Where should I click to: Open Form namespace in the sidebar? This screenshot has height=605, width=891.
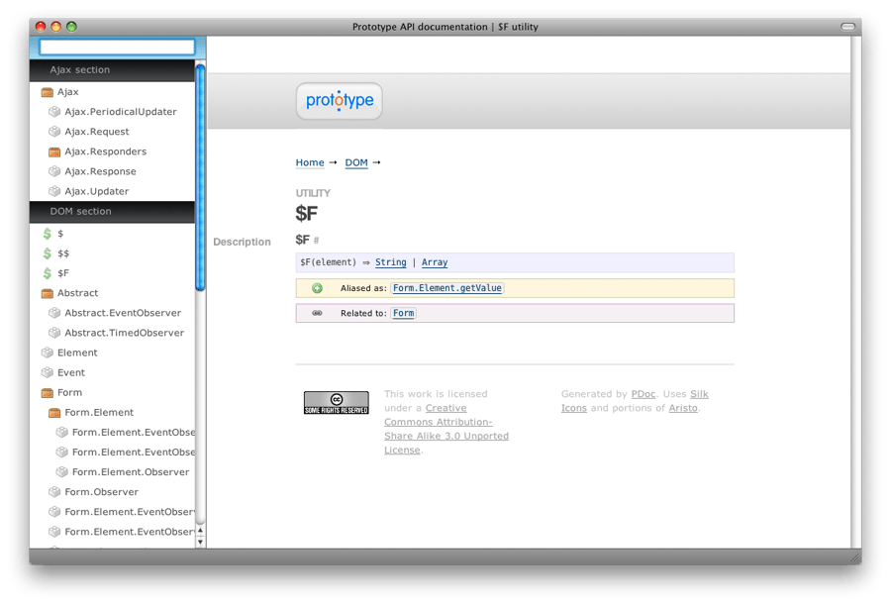[x=70, y=393]
